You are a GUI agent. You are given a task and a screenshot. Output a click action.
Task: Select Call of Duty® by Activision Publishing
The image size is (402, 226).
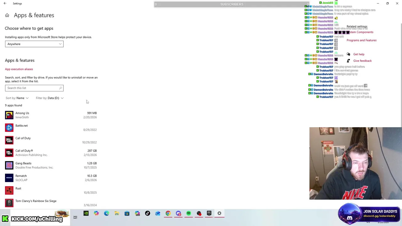(51, 153)
